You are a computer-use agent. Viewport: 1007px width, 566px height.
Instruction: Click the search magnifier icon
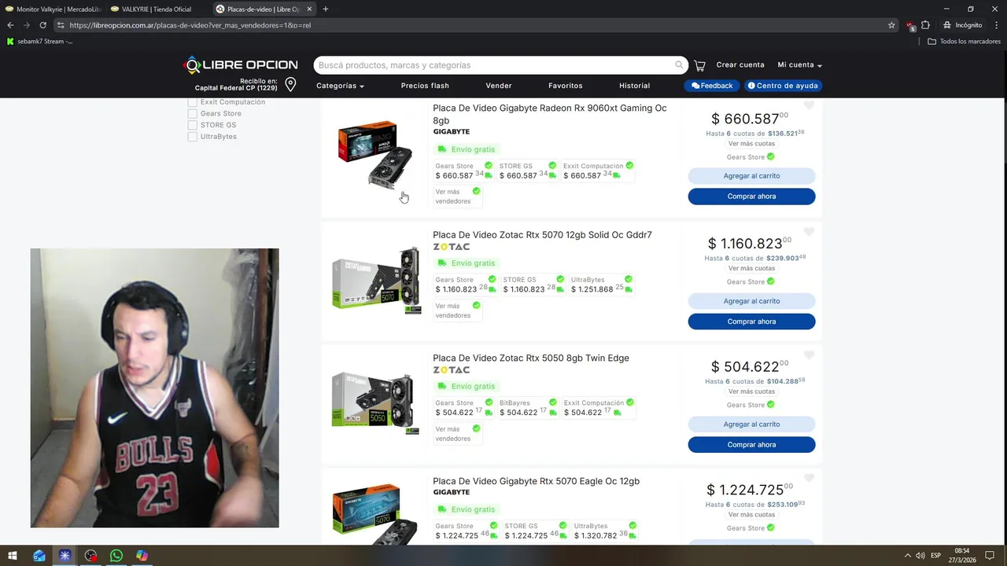click(x=679, y=65)
